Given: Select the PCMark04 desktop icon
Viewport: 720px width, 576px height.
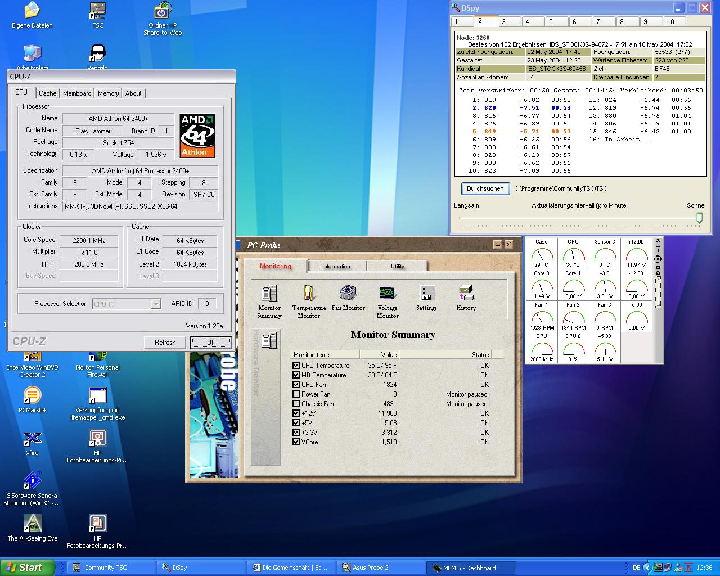Looking at the screenshot, I should [x=32, y=400].
